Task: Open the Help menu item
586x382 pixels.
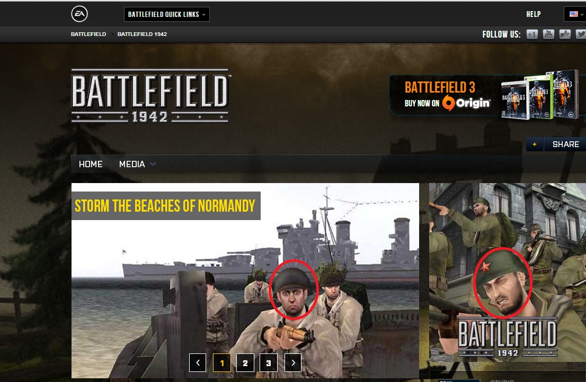Action: tap(534, 14)
